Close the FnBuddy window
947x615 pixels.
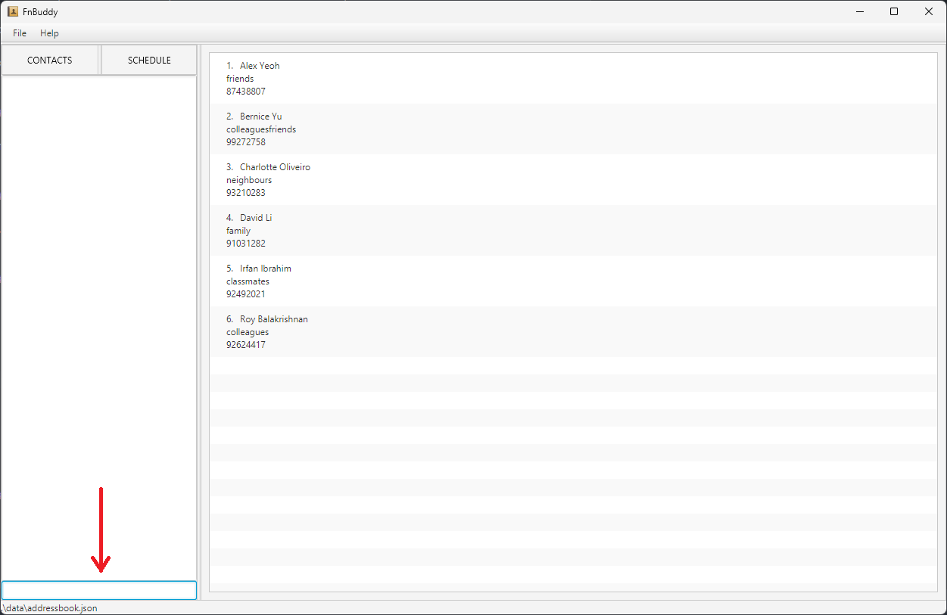[x=929, y=11]
